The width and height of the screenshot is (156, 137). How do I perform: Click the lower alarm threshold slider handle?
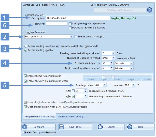pos(104,77)
